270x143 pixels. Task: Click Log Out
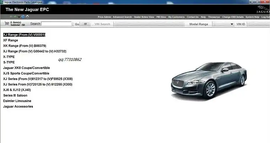pyautogui.click(x=265, y=17)
